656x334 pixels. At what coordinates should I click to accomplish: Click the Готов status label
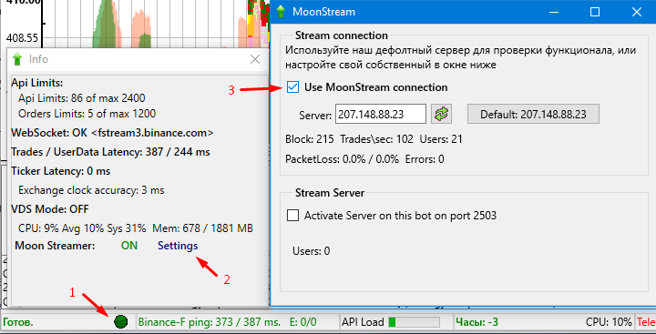click(18, 322)
